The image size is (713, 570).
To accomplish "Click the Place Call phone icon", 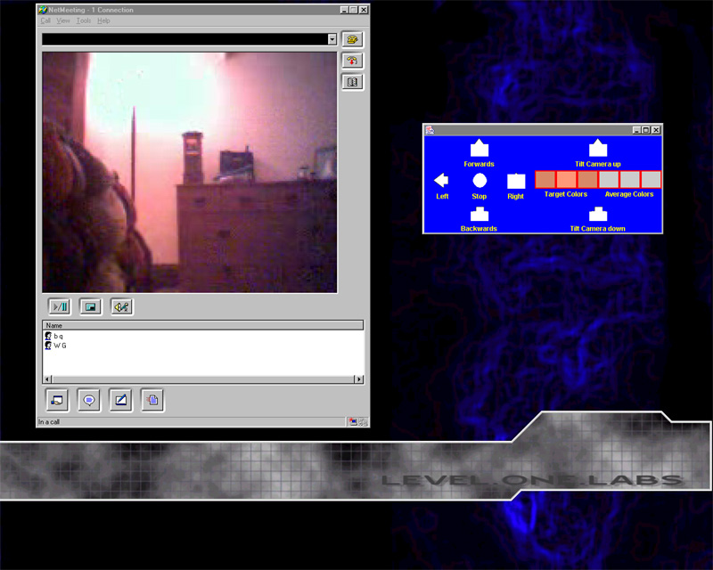I will 353,39.
